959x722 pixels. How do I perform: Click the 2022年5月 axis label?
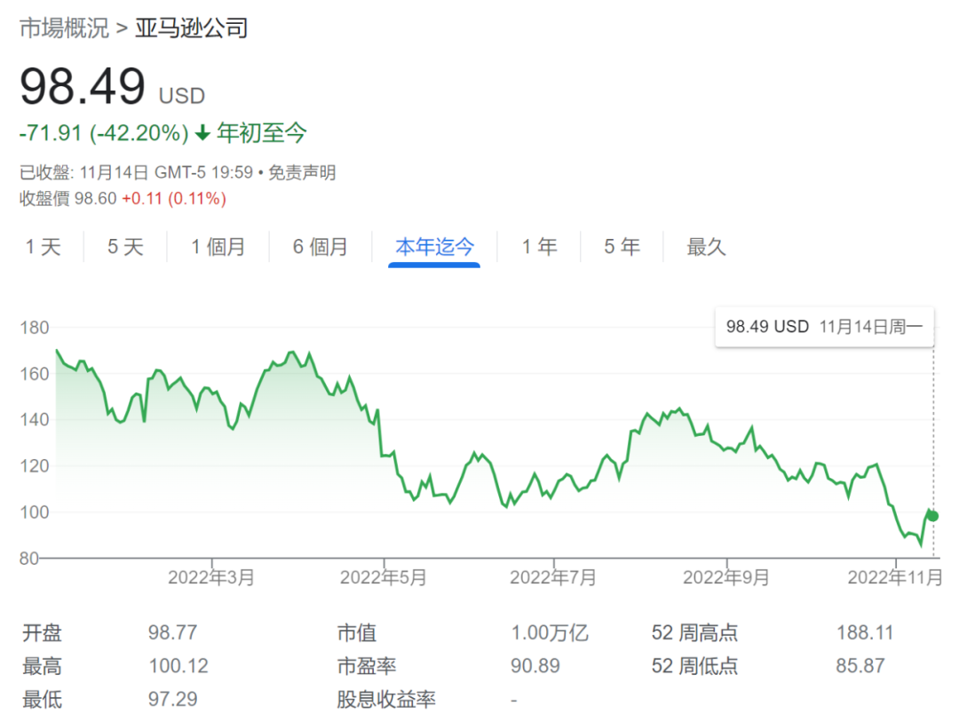(x=384, y=577)
